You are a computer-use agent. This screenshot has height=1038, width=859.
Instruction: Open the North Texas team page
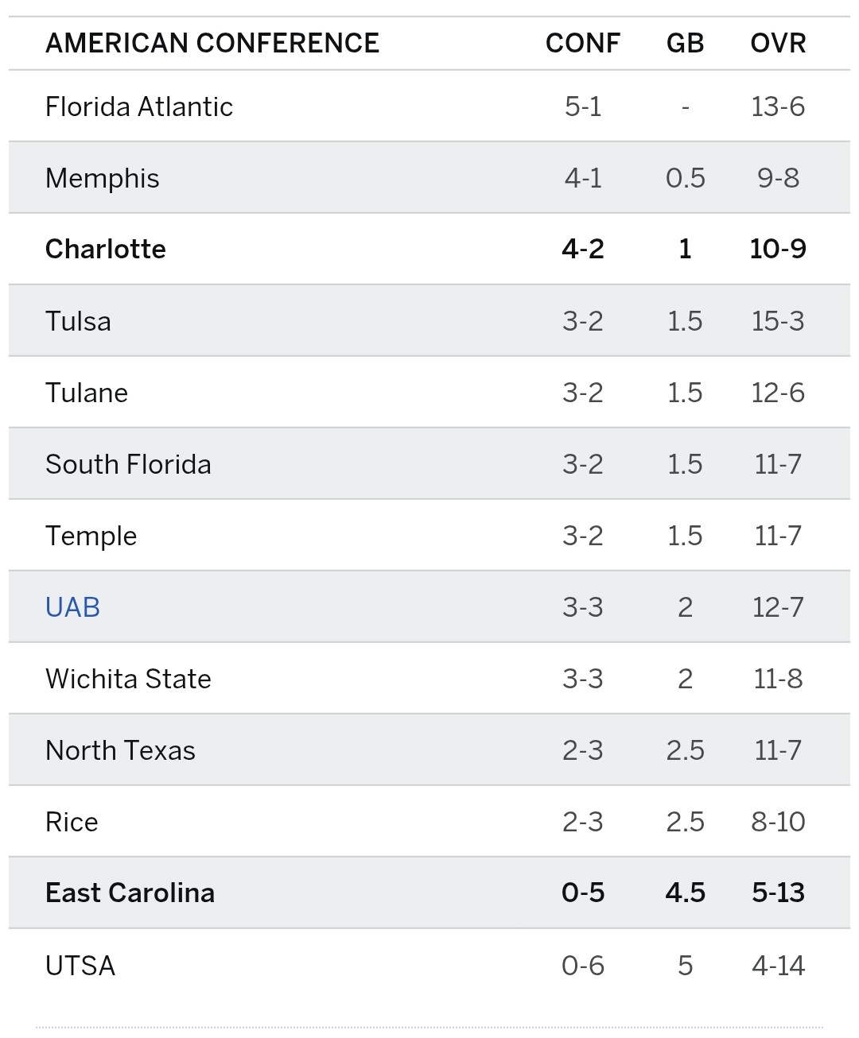(x=120, y=750)
